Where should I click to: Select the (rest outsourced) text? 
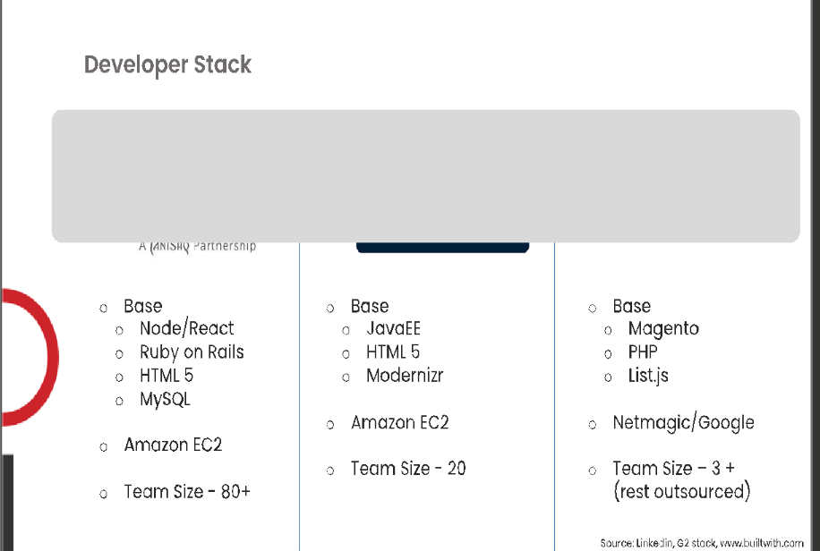pos(682,491)
